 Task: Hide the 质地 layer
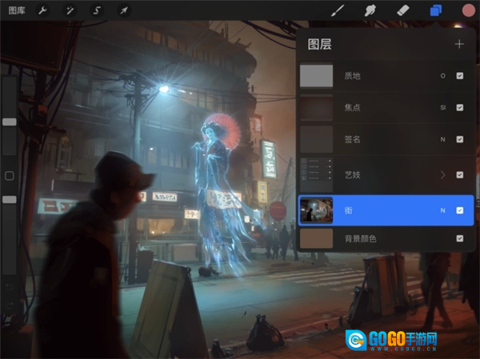[x=459, y=76]
